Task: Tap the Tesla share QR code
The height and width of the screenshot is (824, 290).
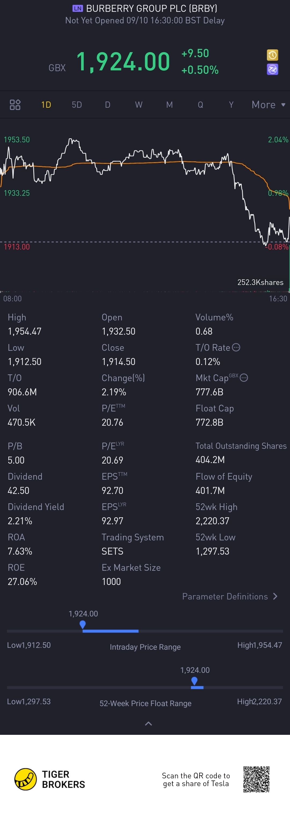Action: tap(256, 779)
